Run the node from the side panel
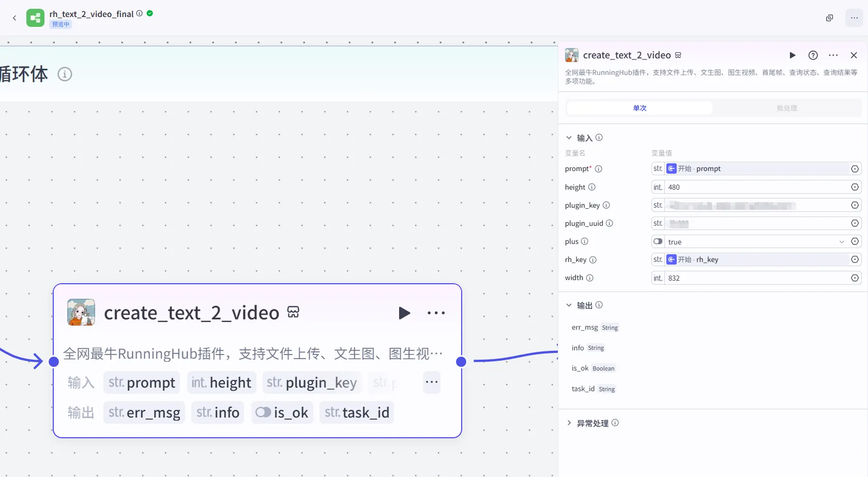The image size is (868, 477). [x=793, y=55]
